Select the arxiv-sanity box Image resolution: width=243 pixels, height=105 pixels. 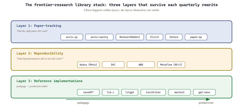coord(99,37)
